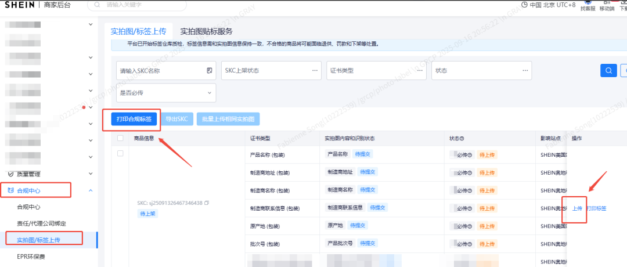The width and height of the screenshot is (627, 267).
Task: Click 必传 help icon in 批次号 (包装) row
Action: (470, 243)
